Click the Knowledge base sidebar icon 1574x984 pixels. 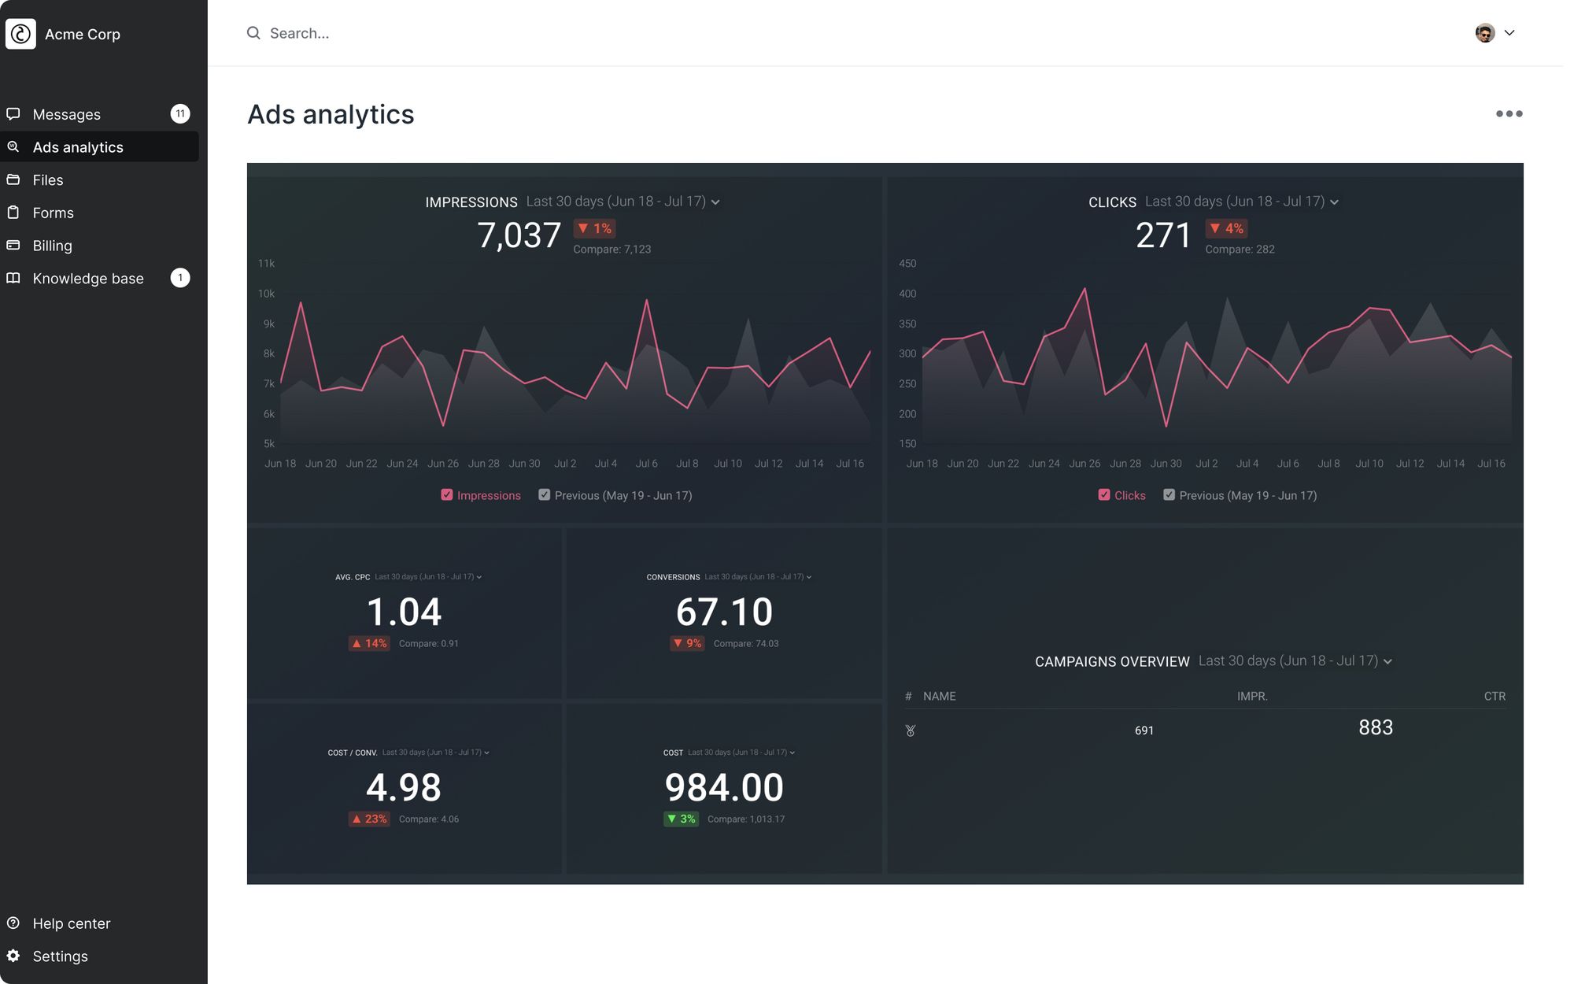point(16,278)
